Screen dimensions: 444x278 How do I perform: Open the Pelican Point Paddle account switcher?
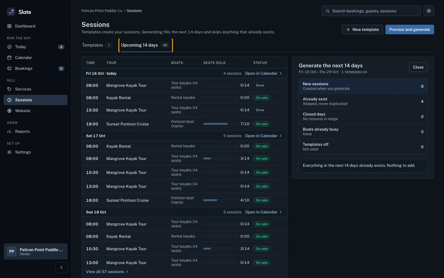point(35,251)
